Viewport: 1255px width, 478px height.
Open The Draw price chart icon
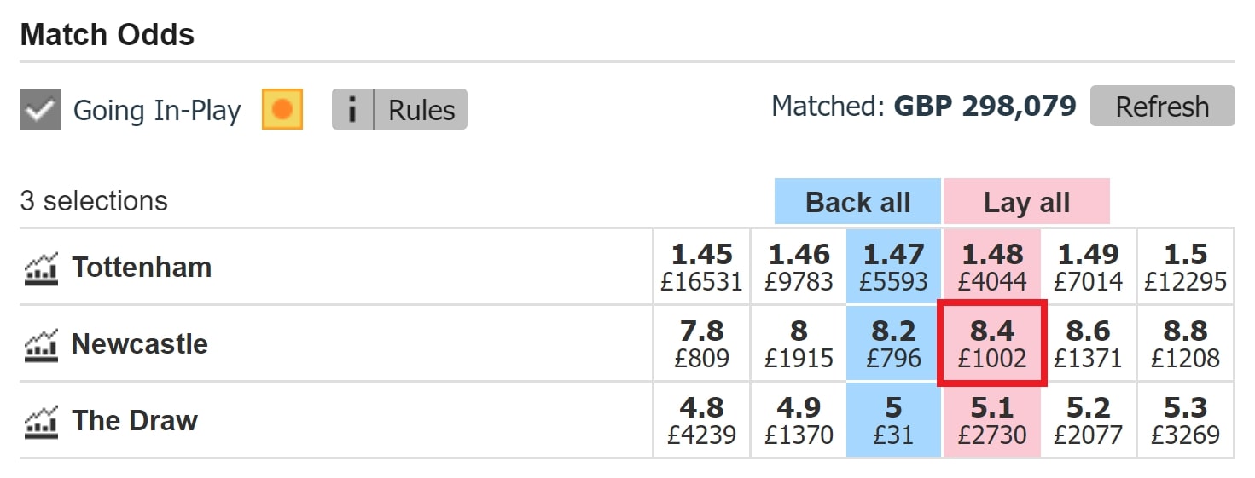click(40, 421)
